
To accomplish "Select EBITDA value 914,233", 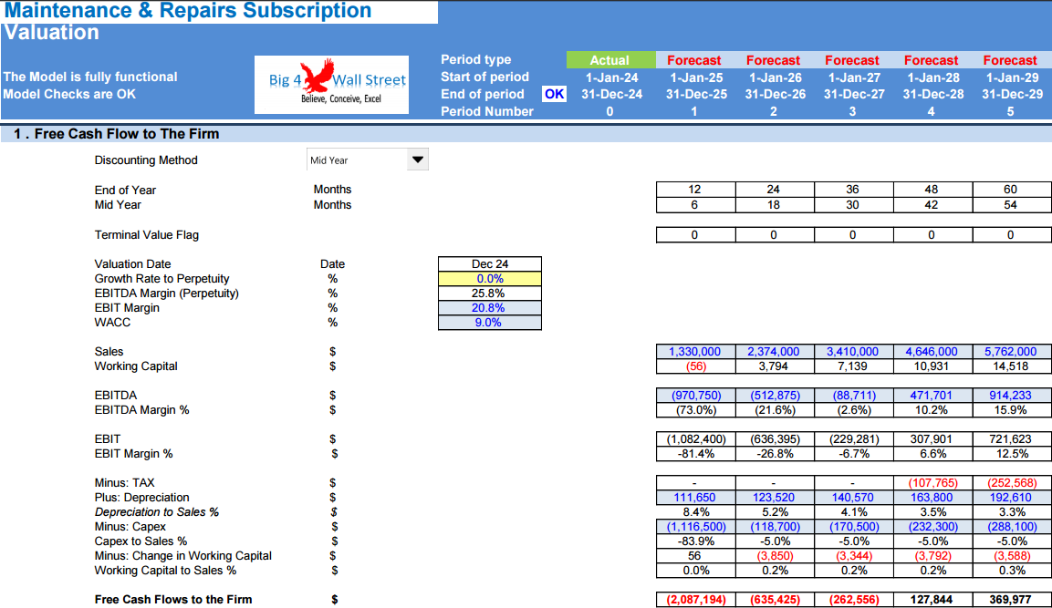I will tap(1012, 396).
